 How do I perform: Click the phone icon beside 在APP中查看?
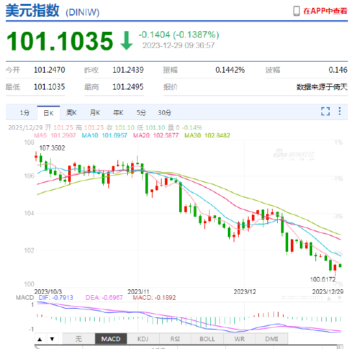pyautogui.click(x=297, y=11)
